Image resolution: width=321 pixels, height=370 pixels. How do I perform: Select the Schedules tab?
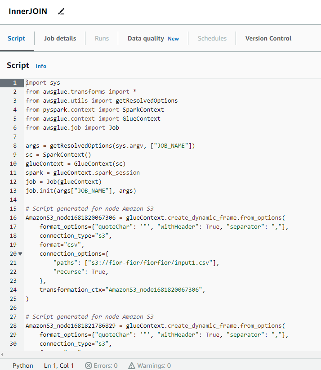(x=212, y=38)
